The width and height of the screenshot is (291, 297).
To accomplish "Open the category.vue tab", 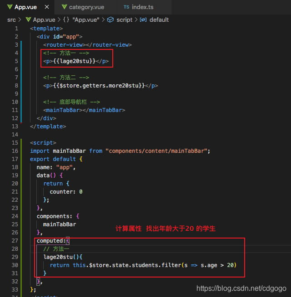I will [x=86, y=7].
